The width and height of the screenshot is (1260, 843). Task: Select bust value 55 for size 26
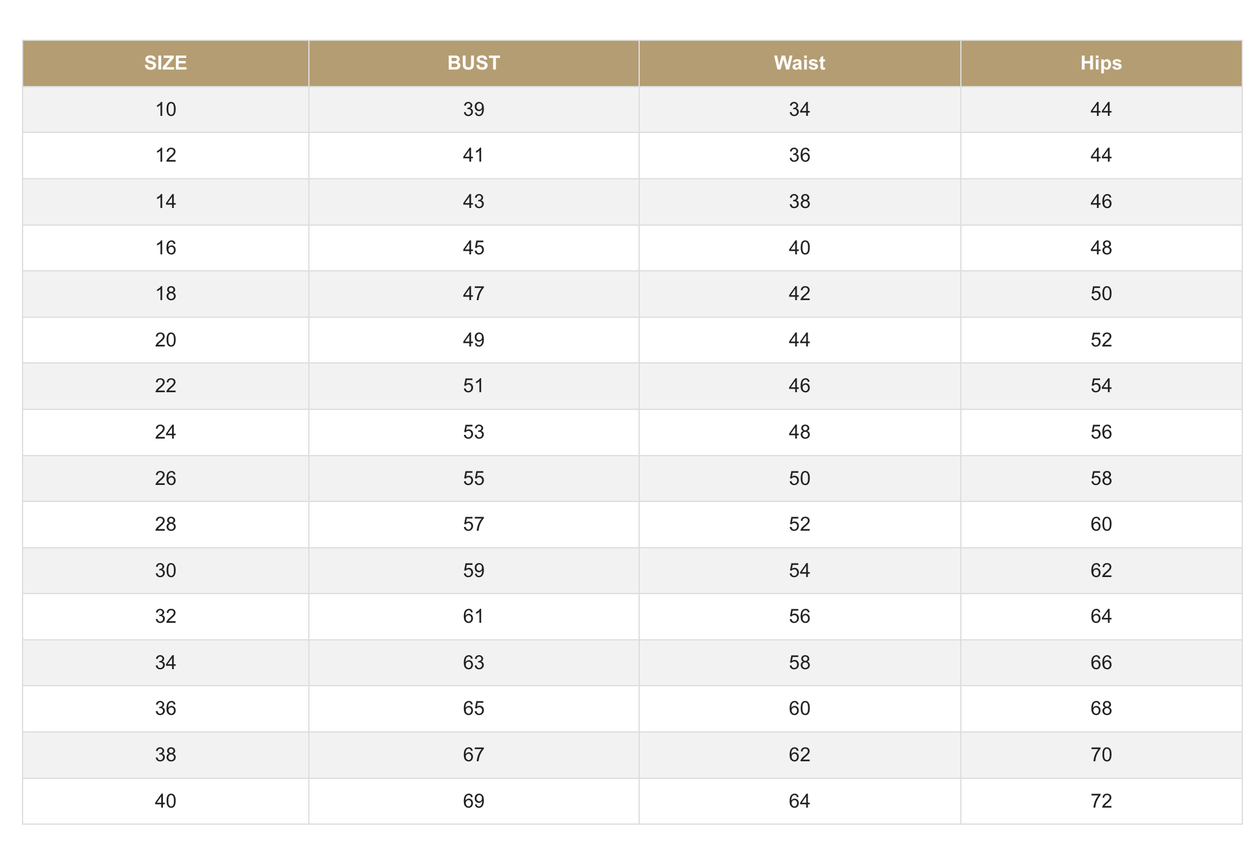[x=474, y=479]
